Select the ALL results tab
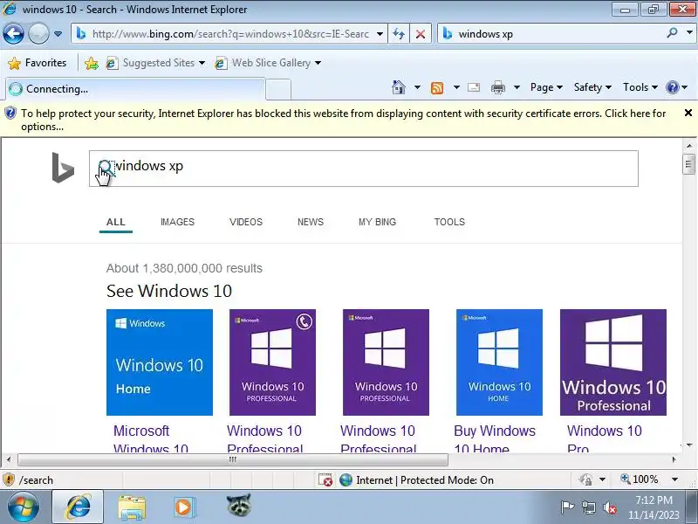Viewport: 698px width, 524px height. click(x=116, y=222)
